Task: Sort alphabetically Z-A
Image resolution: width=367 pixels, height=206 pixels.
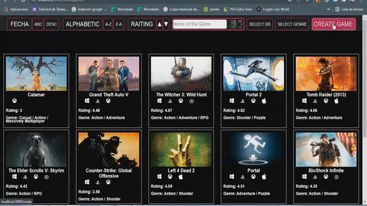Action: pyautogui.click(x=119, y=24)
